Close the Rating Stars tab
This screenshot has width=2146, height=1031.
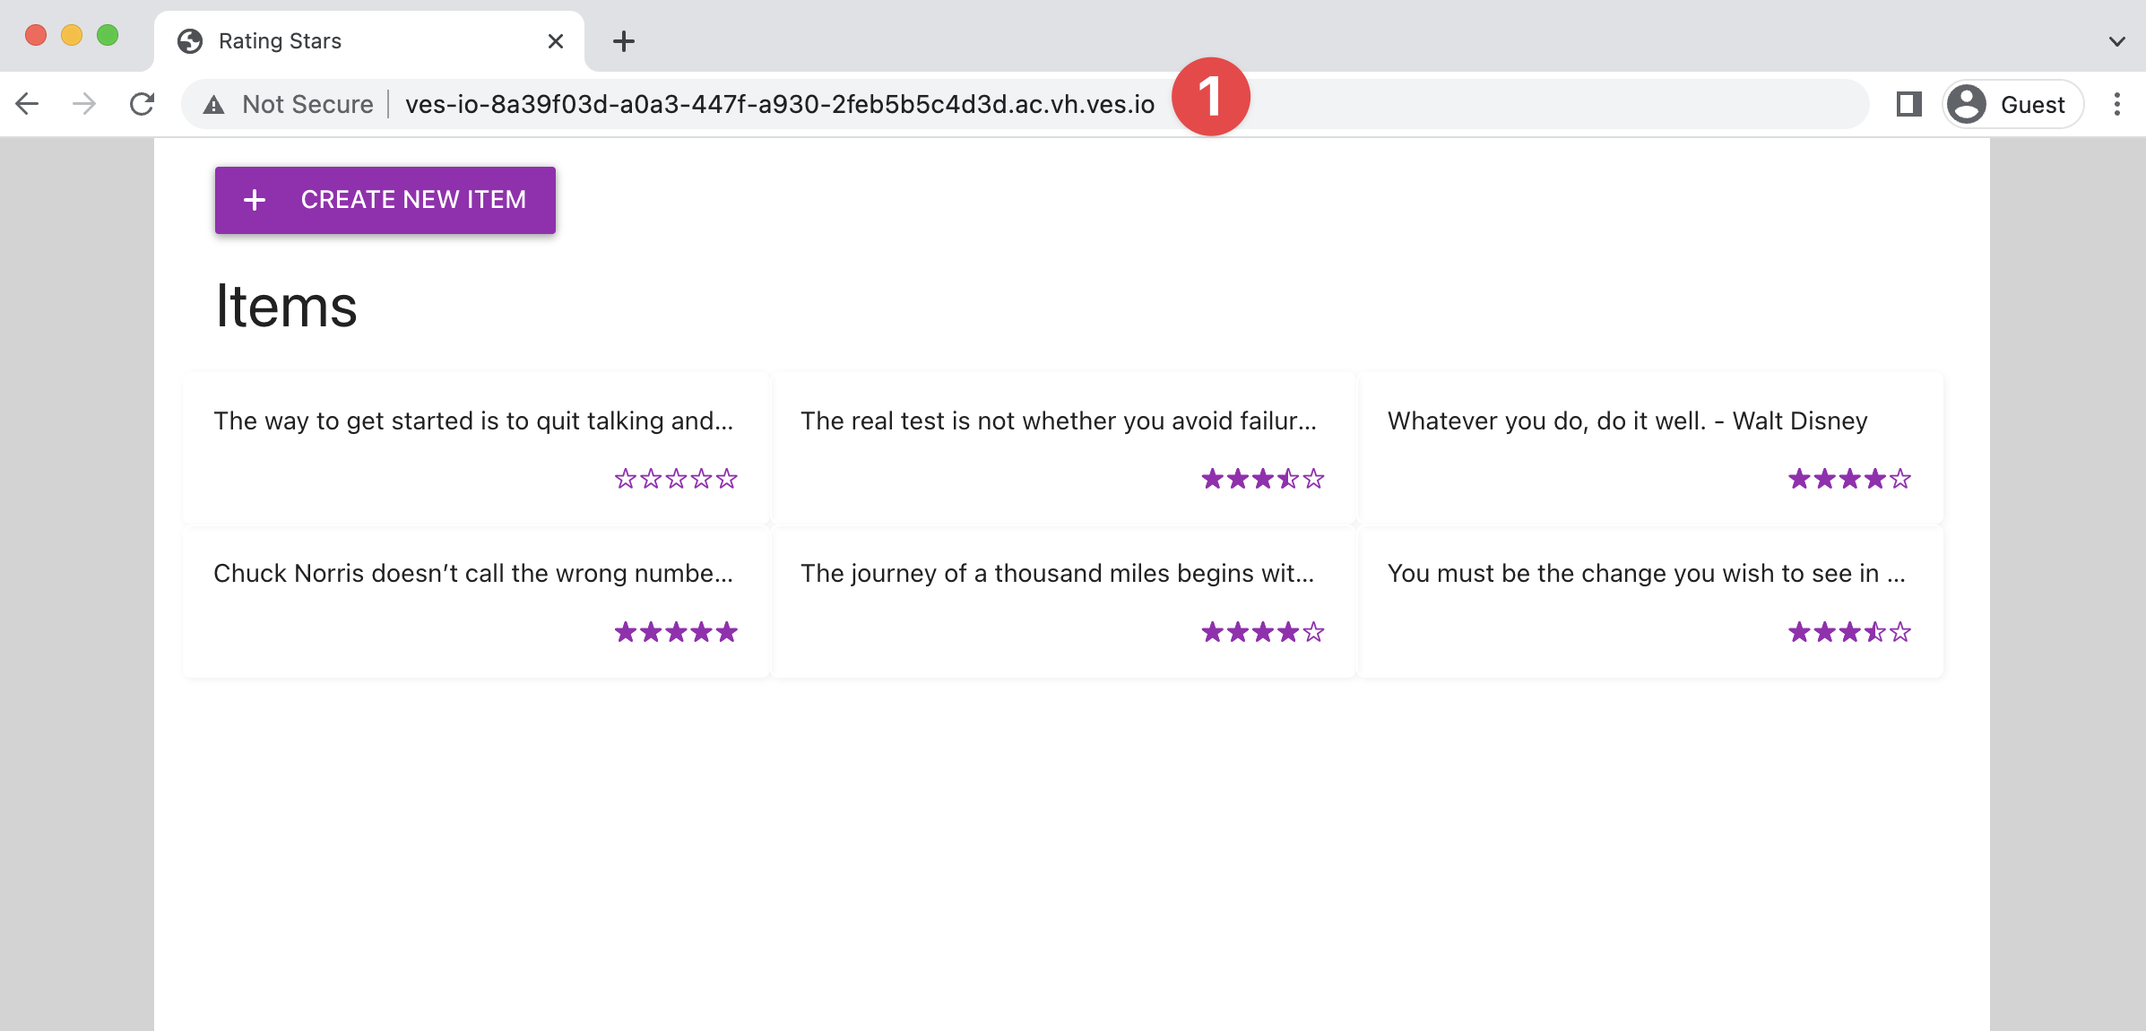pyautogui.click(x=555, y=41)
